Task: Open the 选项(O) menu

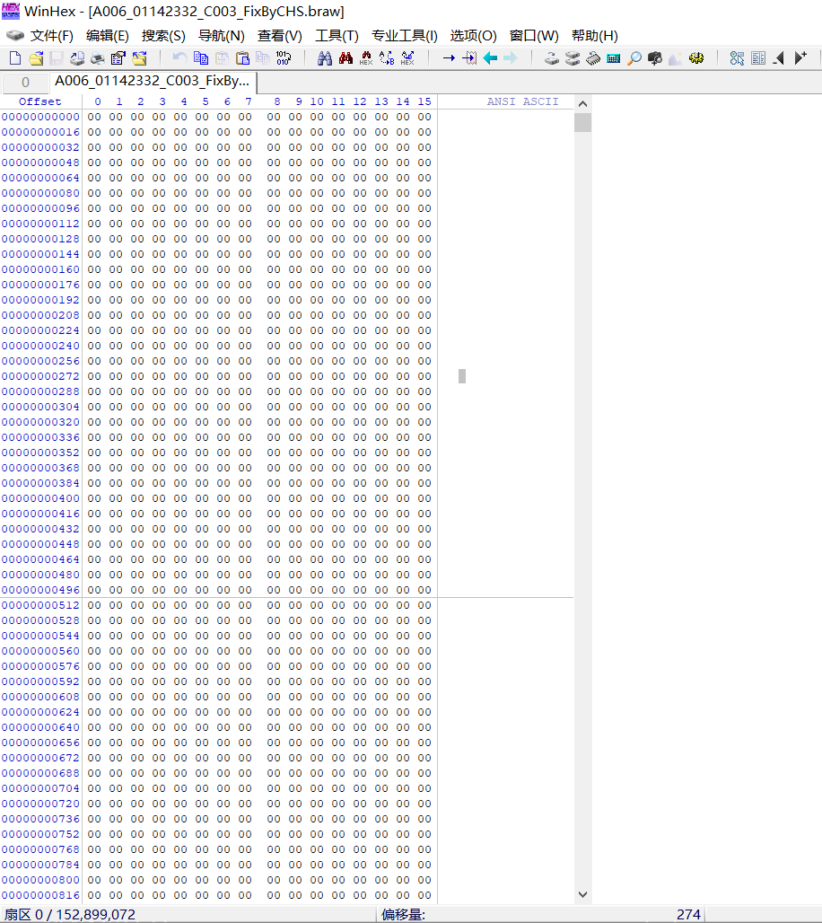Action: click(473, 36)
